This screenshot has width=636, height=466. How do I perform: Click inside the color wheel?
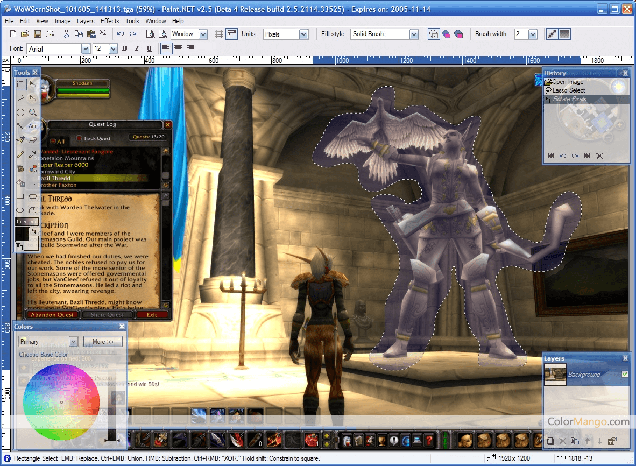click(x=61, y=402)
